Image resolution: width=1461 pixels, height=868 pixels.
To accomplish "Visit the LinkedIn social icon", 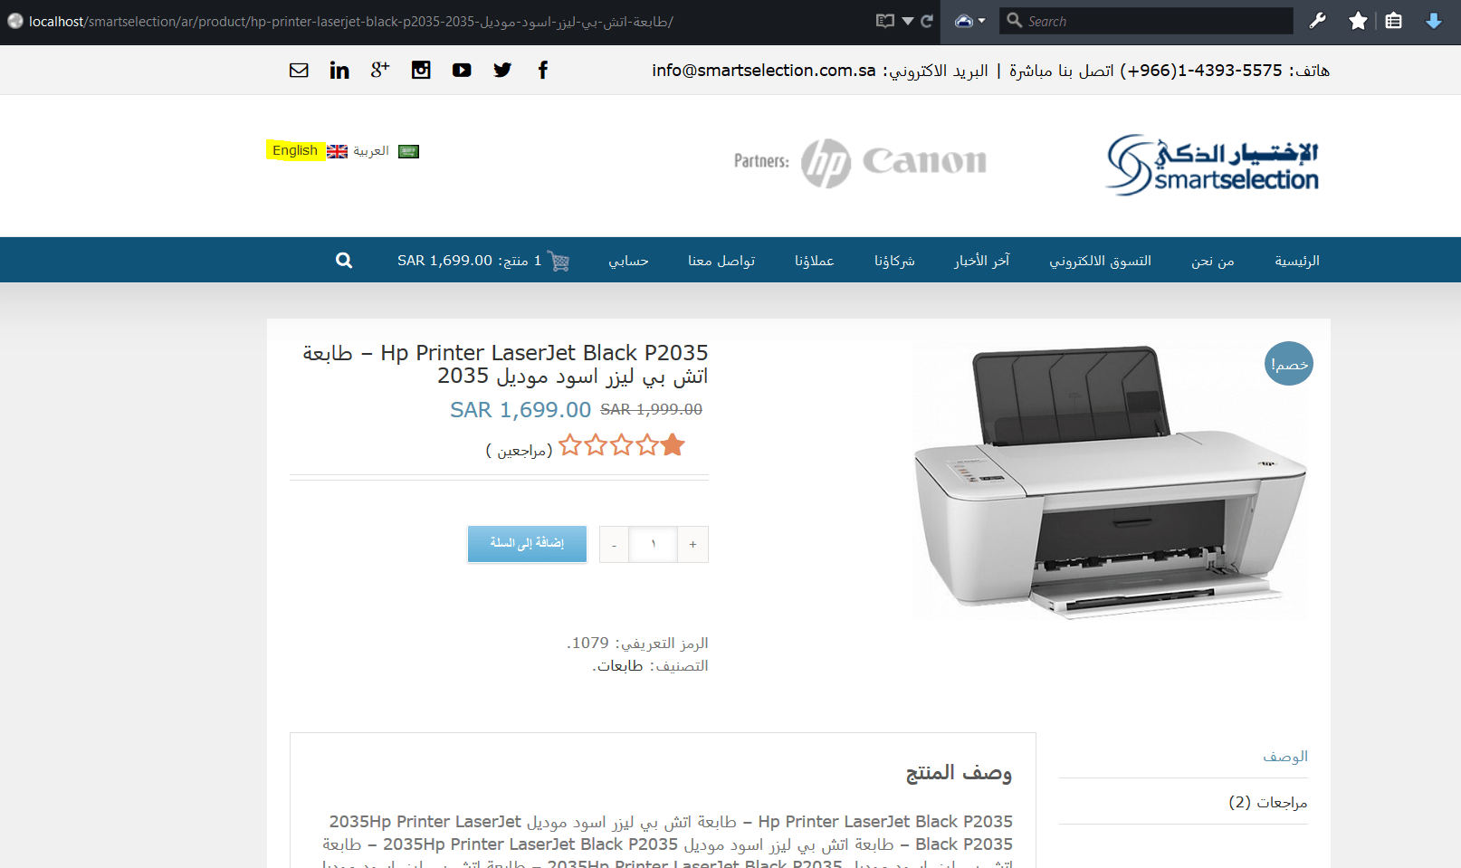I will (x=339, y=70).
